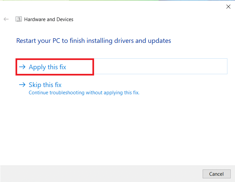Click the word 'fix' in Apply this fix

(x=63, y=67)
